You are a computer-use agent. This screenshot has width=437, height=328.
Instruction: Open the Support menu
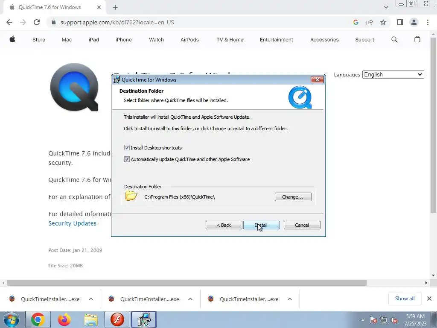pyautogui.click(x=364, y=40)
